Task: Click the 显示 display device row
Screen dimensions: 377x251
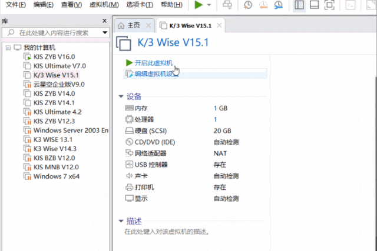Action: tap(195, 199)
